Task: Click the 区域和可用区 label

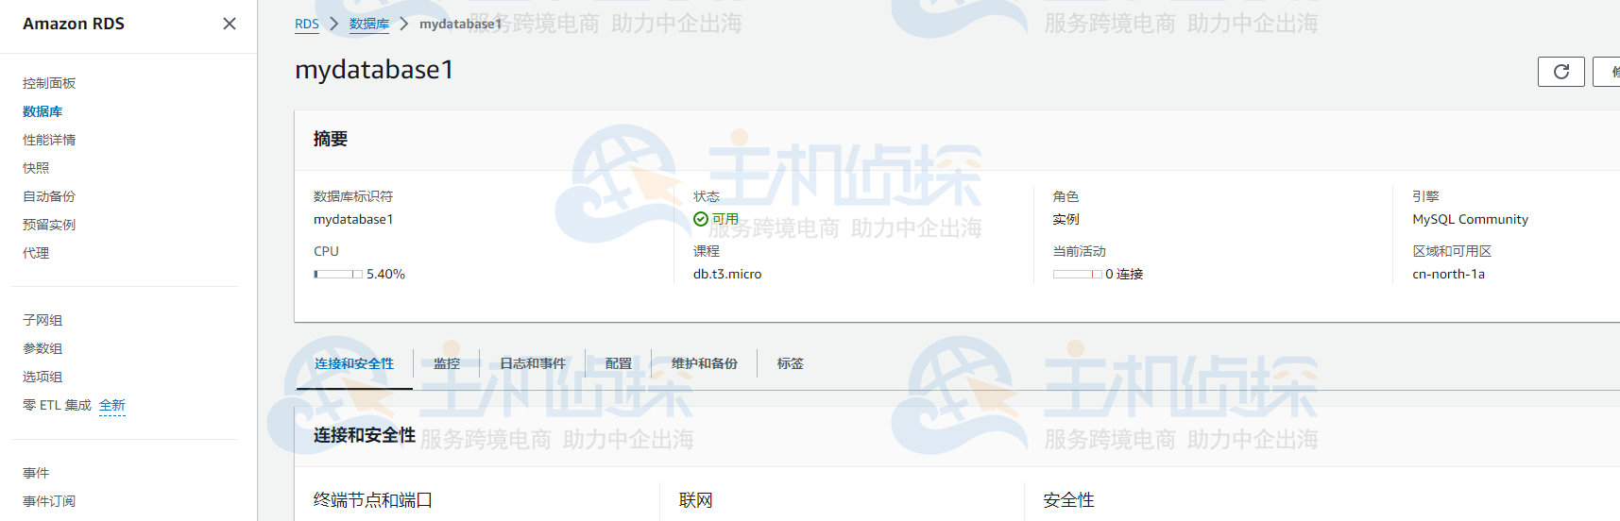Action: pyautogui.click(x=1452, y=251)
